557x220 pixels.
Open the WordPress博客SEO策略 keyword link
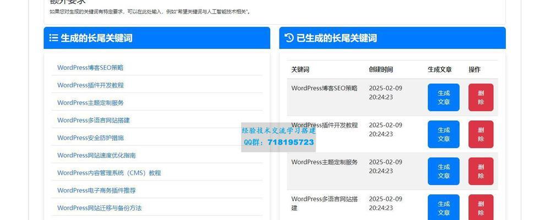90,68
